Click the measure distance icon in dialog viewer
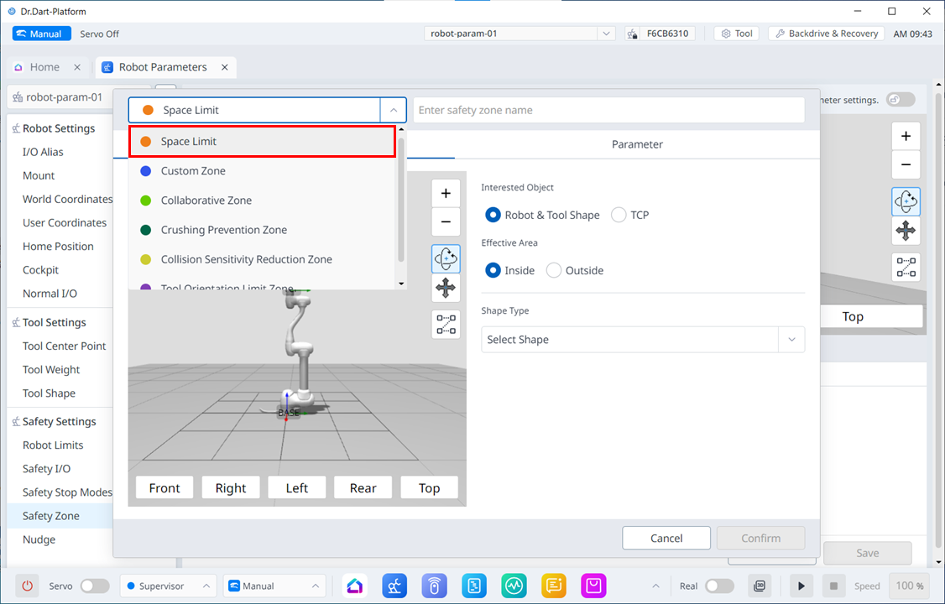The width and height of the screenshot is (945, 604). 446,324
